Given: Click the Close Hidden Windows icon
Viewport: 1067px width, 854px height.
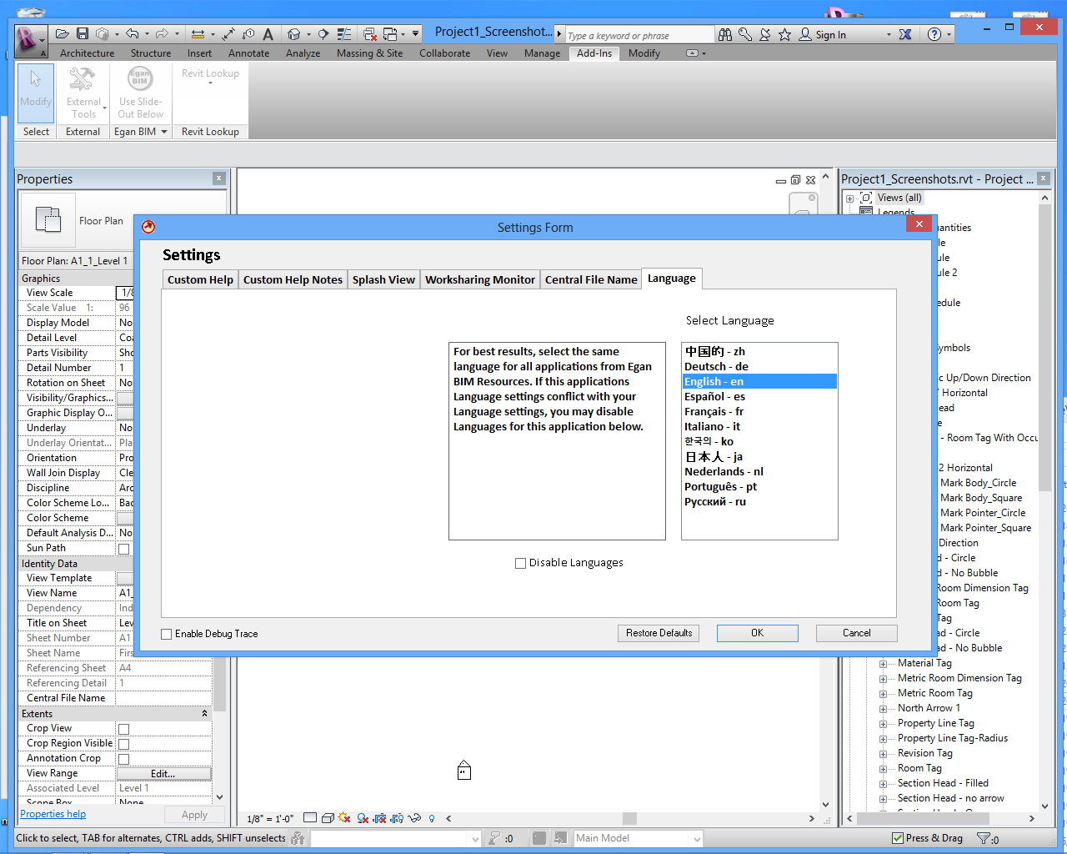Looking at the screenshot, I should [370, 34].
